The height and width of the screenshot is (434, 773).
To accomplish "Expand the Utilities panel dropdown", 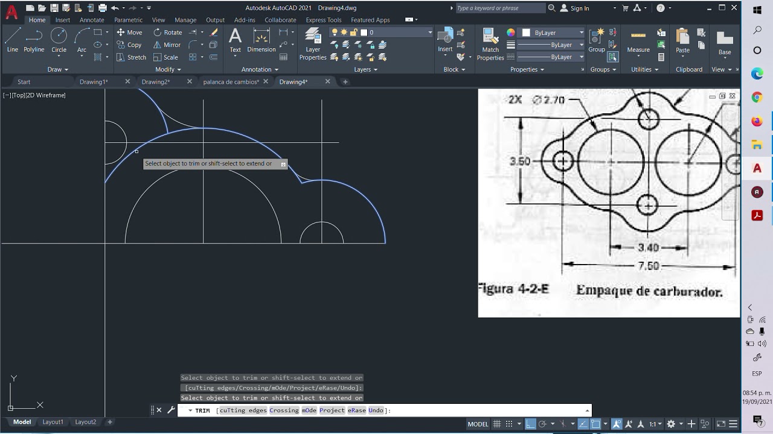I will point(644,69).
